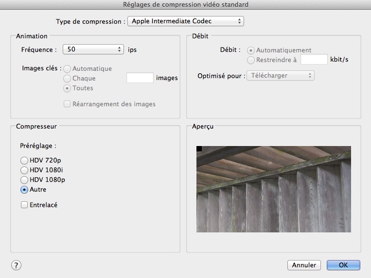
Task: Click the Annuler button
Action: (304, 265)
